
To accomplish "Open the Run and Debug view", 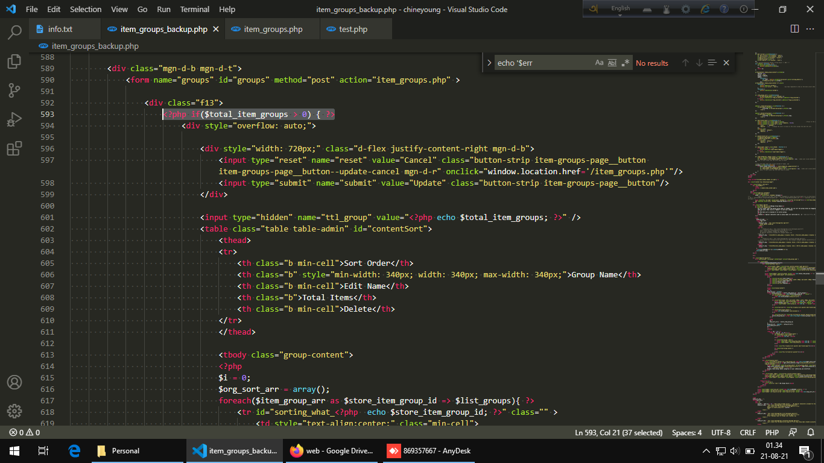I will [14, 119].
